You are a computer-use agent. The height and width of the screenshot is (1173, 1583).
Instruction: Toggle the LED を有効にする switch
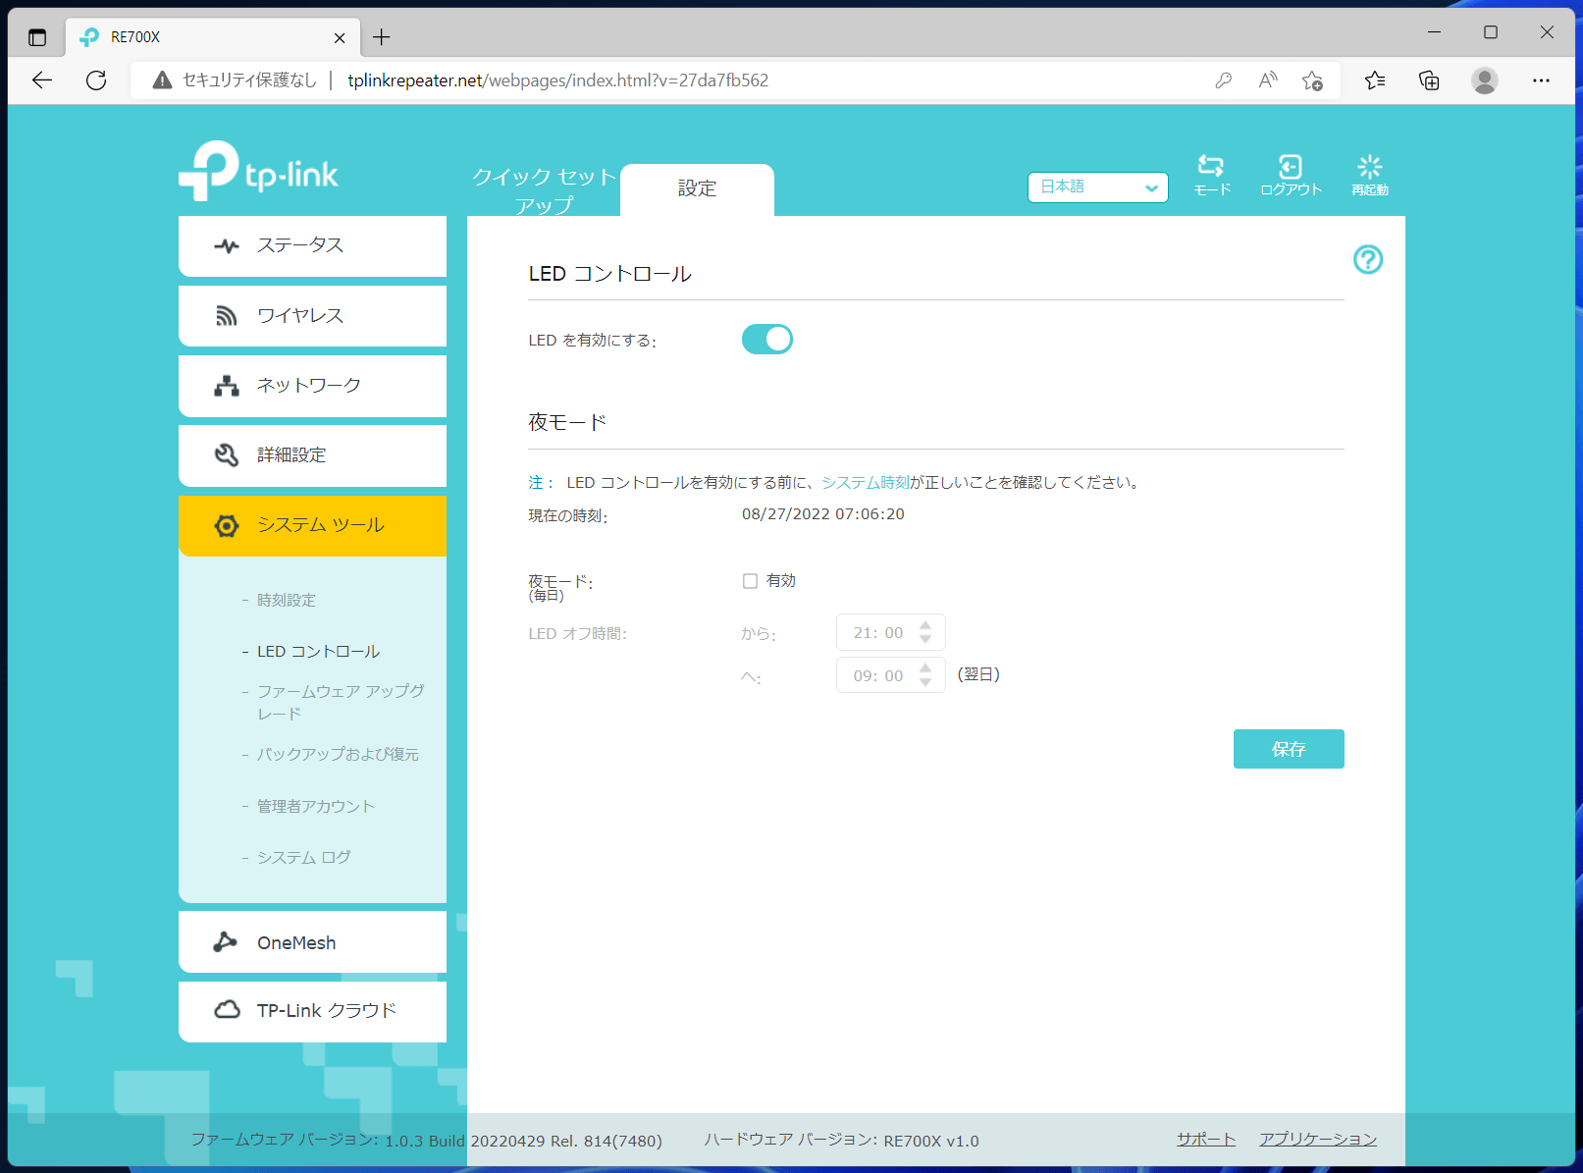click(766, 339)
